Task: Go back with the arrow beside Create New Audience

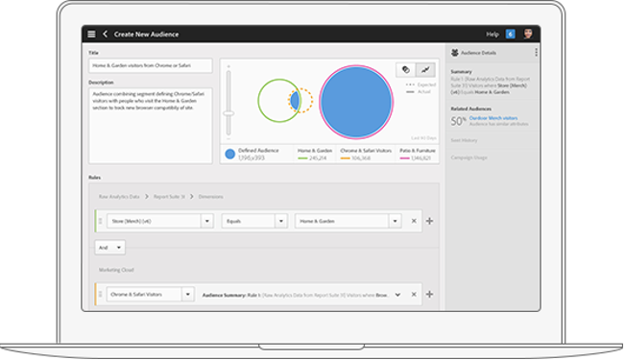Action: click(105, 35)
